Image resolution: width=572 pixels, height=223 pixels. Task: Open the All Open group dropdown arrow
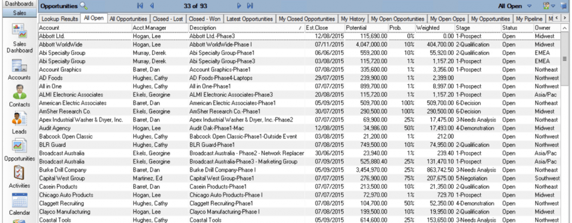click(x=529, y=6)
